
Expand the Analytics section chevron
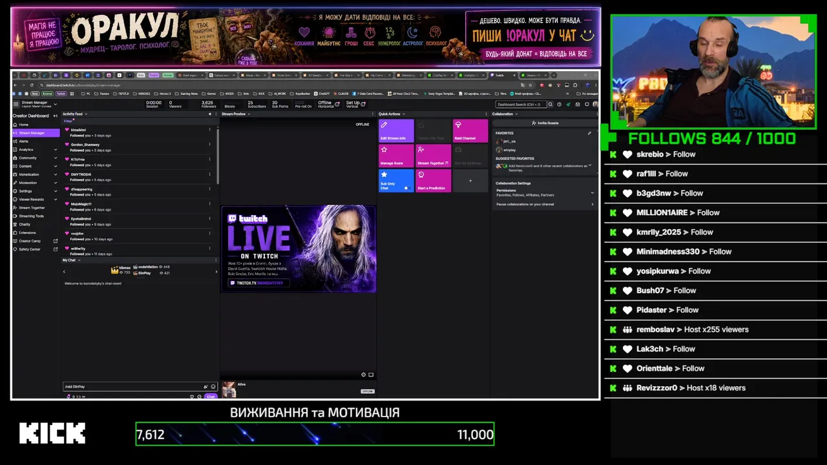pos(56,150)
